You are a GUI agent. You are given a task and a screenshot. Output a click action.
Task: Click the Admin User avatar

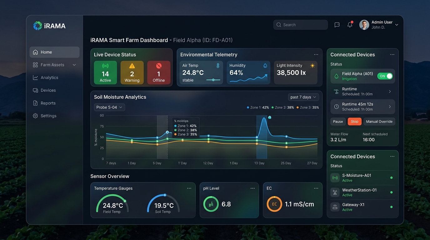tap(364, 25)
